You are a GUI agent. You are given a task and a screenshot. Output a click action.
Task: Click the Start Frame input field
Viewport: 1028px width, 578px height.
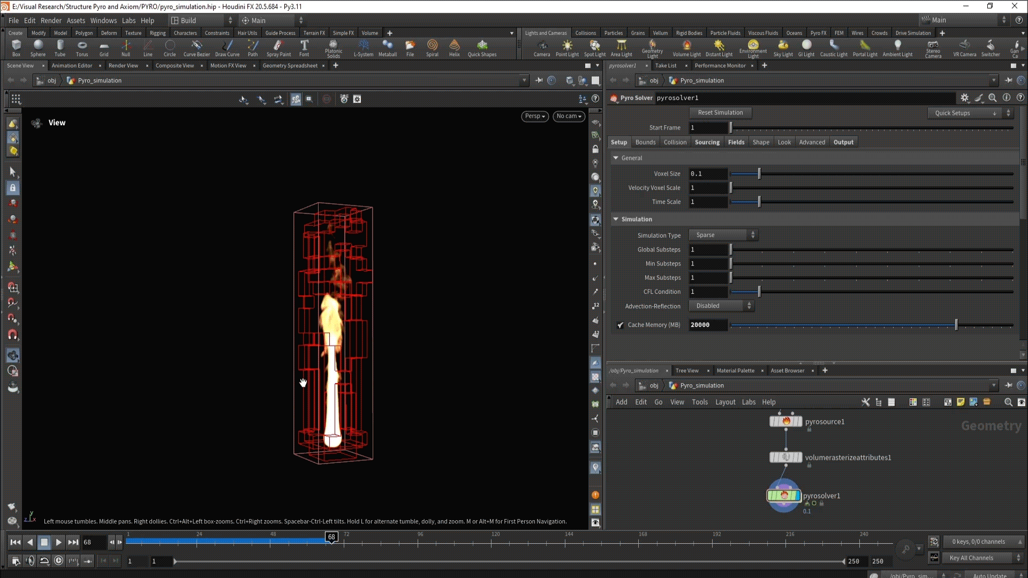708,128
